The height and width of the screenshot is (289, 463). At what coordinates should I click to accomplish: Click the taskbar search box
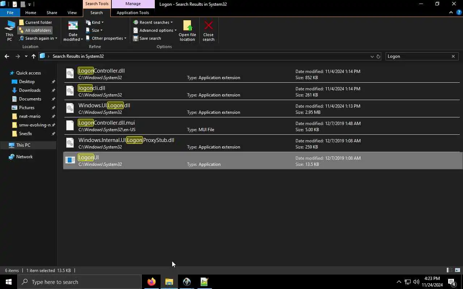(x=80, y=282)
